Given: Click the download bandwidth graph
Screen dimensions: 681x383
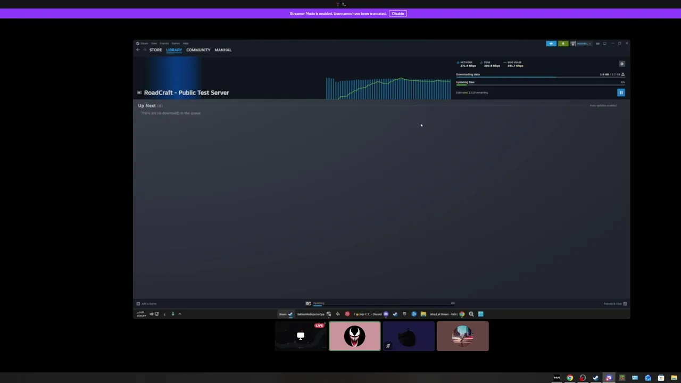Looking at the screenshot, I should pyautogui.click(x=388, y=88).
